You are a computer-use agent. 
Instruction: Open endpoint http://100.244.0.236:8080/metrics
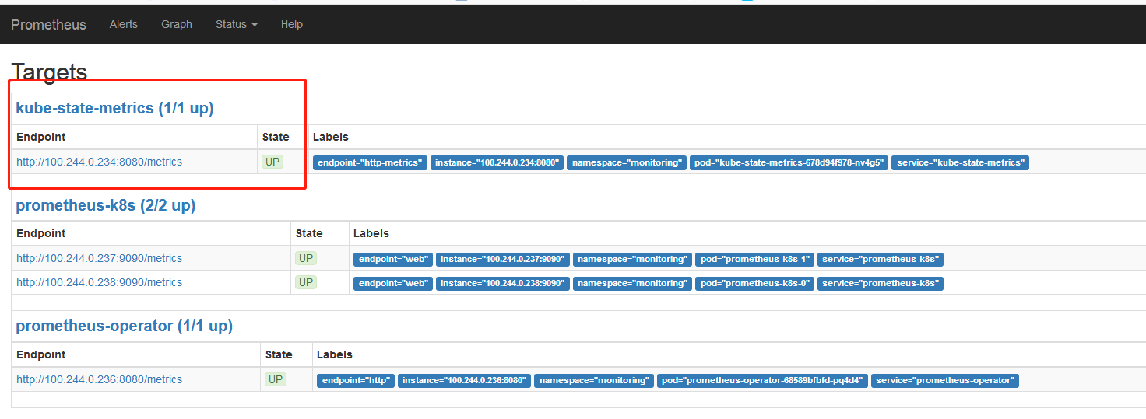click(x=99, y=379)
